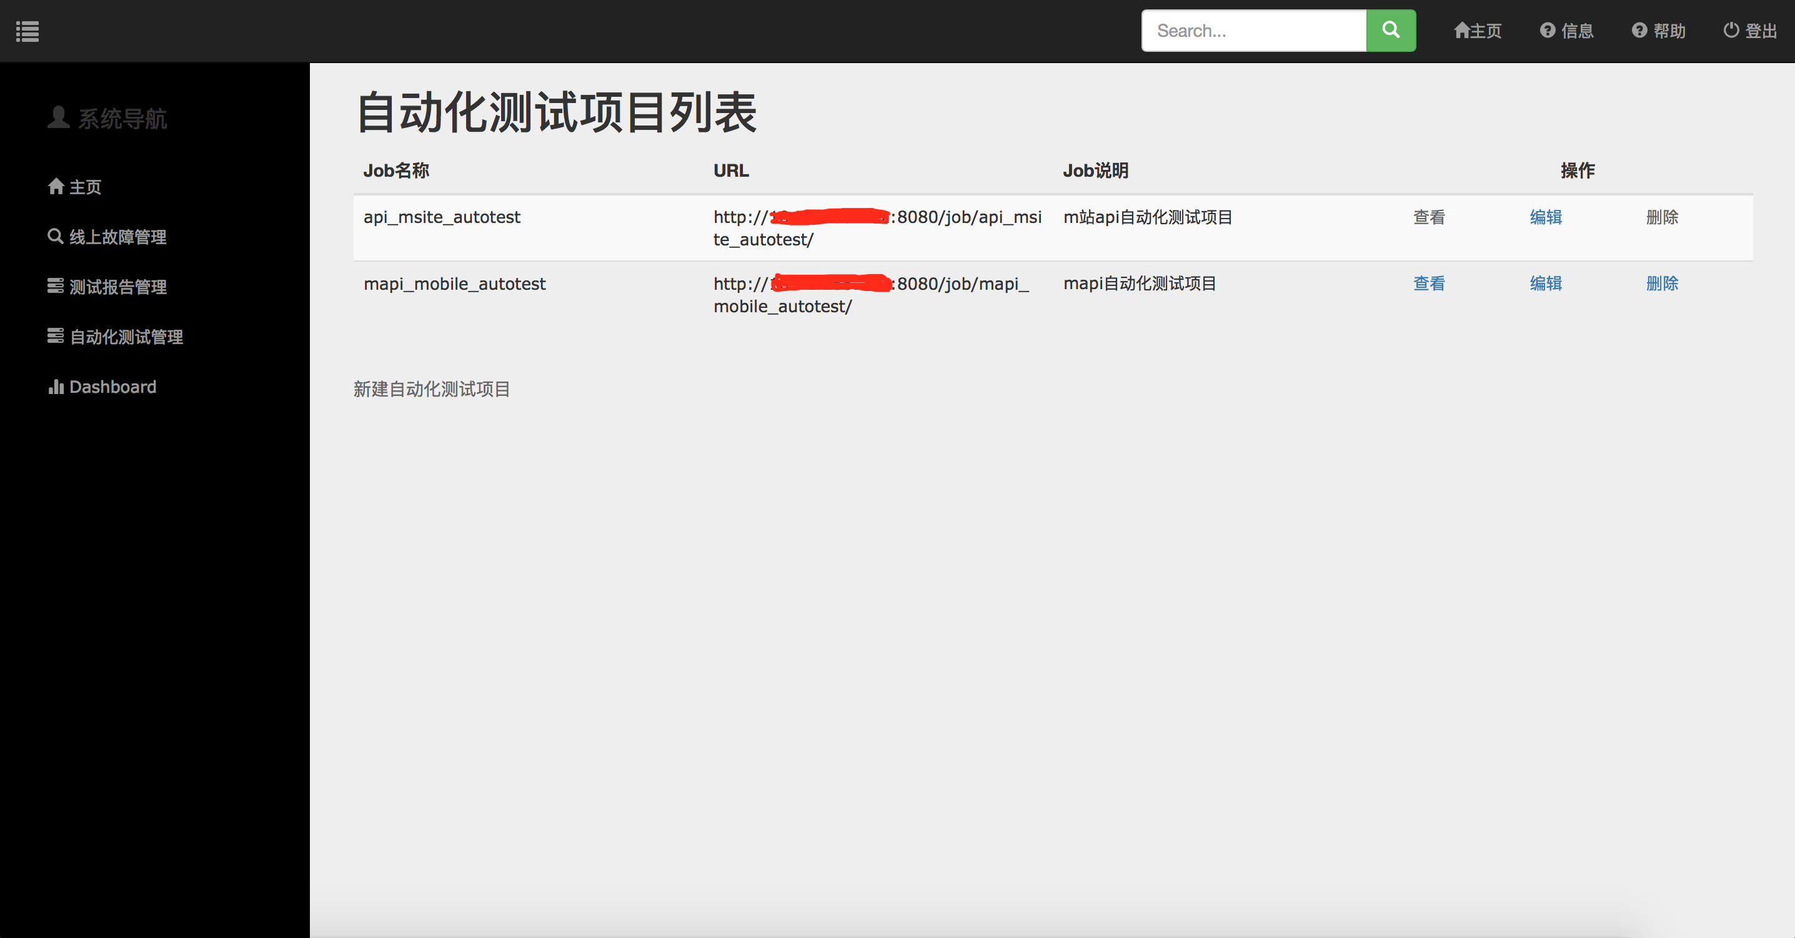The width and height of the screenshot is (1795, 938).
Task: Open 自动化测试管理 sidebar item
Action: [126, 337]
